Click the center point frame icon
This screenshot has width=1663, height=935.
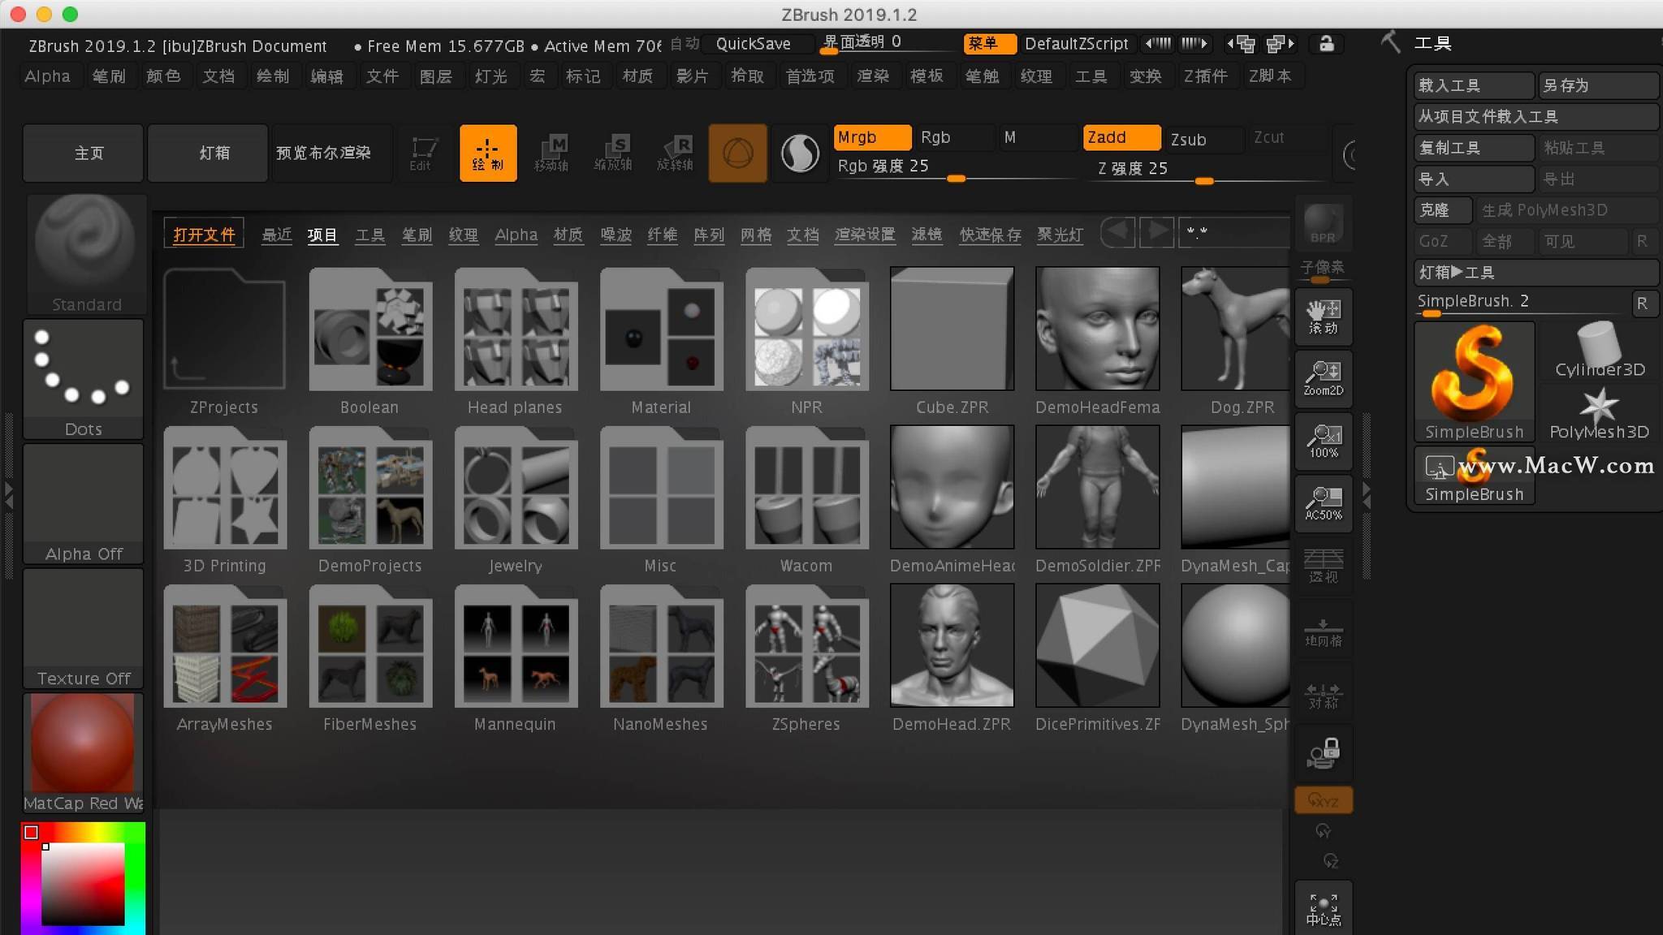tap(1324, 909)
